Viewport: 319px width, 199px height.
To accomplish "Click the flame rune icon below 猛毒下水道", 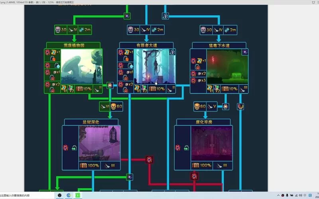I will [x=225, y=106].
